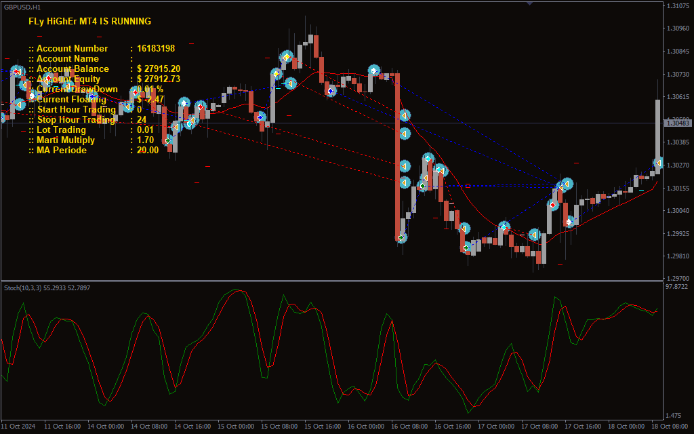Click the topmost orange arrow marker on the big red candle

point(405,116)
